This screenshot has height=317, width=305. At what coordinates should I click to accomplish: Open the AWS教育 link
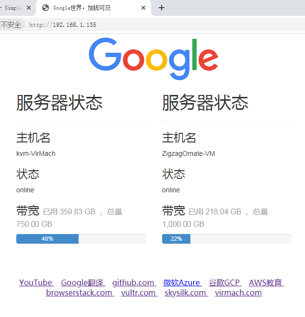266,282
